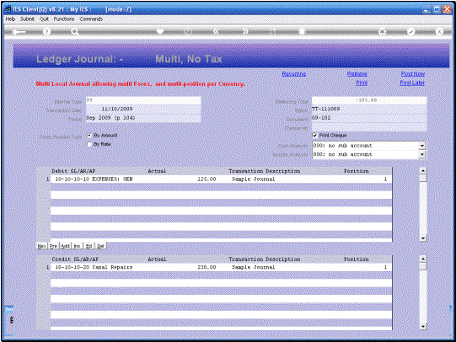Image resolution: width=456 pixels, height=342 pixels.
Task: Select the By Rate radio button
Action: click(x=89, y=144)
